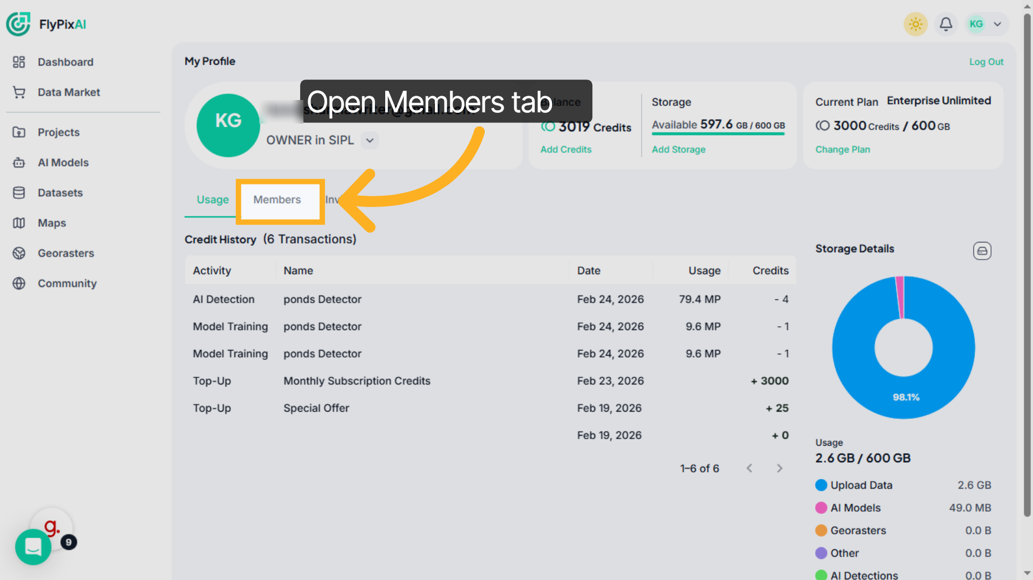Click the AI Models pink swatch
The width and height of the screenshot is (1033, 580).
tap(821, 508)
